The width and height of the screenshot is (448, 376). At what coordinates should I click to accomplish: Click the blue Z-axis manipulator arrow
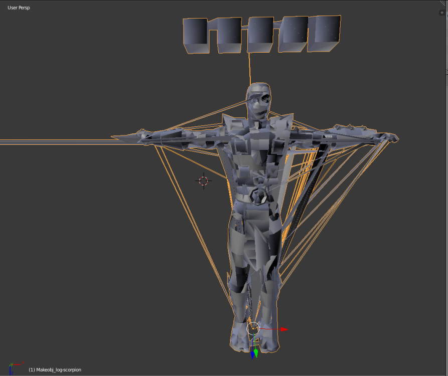[252, 355]
